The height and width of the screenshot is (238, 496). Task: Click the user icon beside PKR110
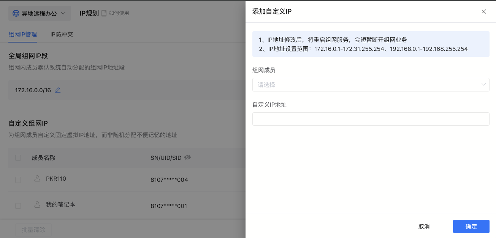click(37, 178)
